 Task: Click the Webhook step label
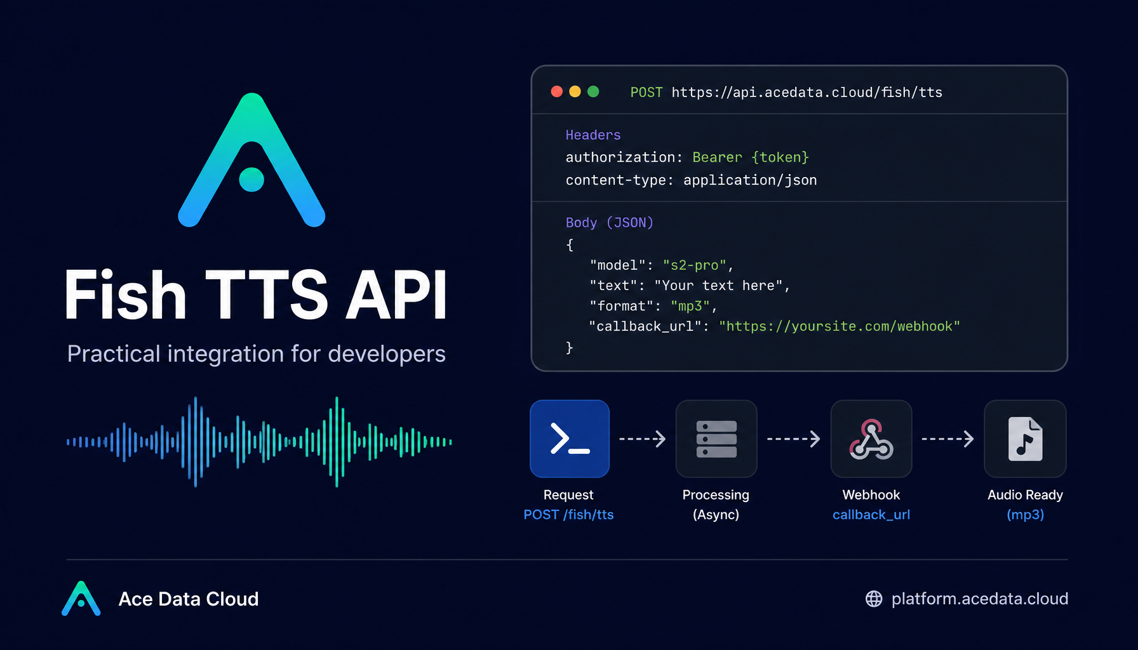pos(871,494)
